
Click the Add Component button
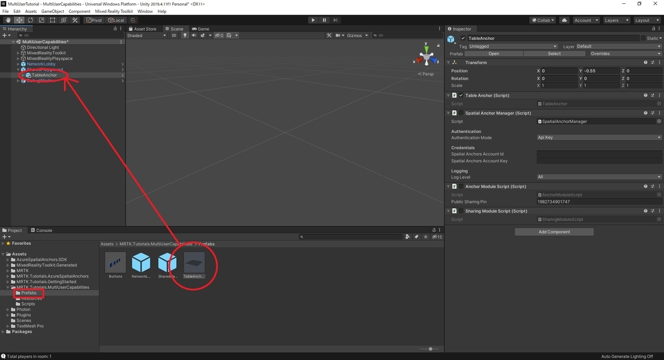pos(554,232)
